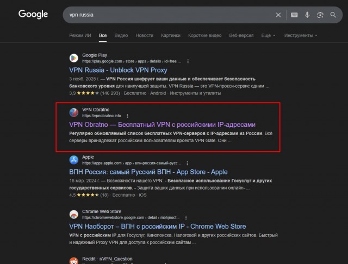Image resolution: width=348 pixels, height=264 pixels.
Task: Click the '3 нояб. 2025 г.' snippet date
Action: 84,79
